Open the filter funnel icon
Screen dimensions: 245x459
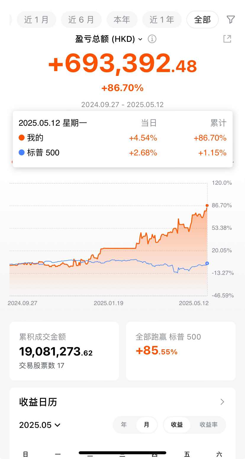(x=231, y=20)
